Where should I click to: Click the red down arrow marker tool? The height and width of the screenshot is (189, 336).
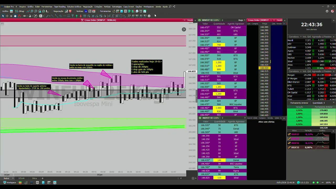click(x=81, y=16)
